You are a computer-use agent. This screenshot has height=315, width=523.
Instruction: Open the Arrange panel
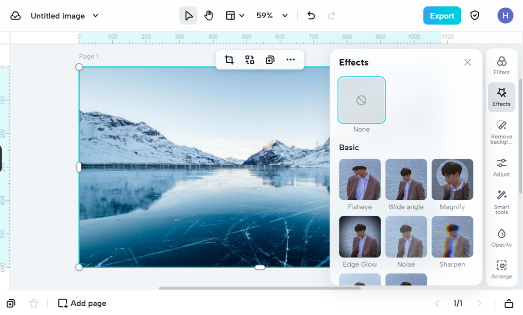pos(501,269)
